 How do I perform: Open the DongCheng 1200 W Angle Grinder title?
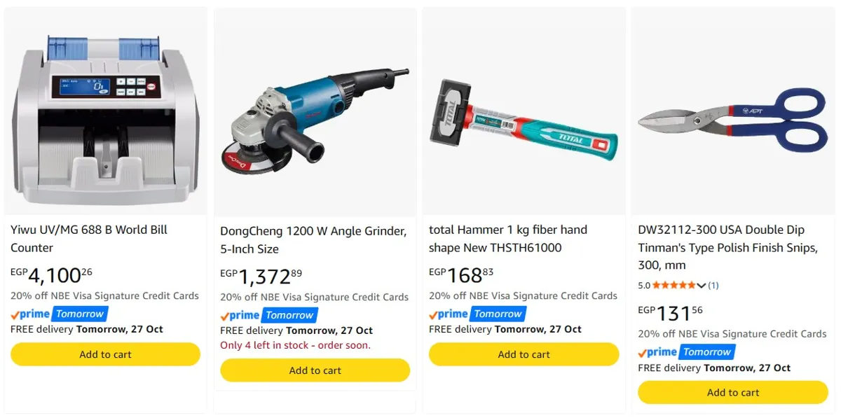point(313,240)
